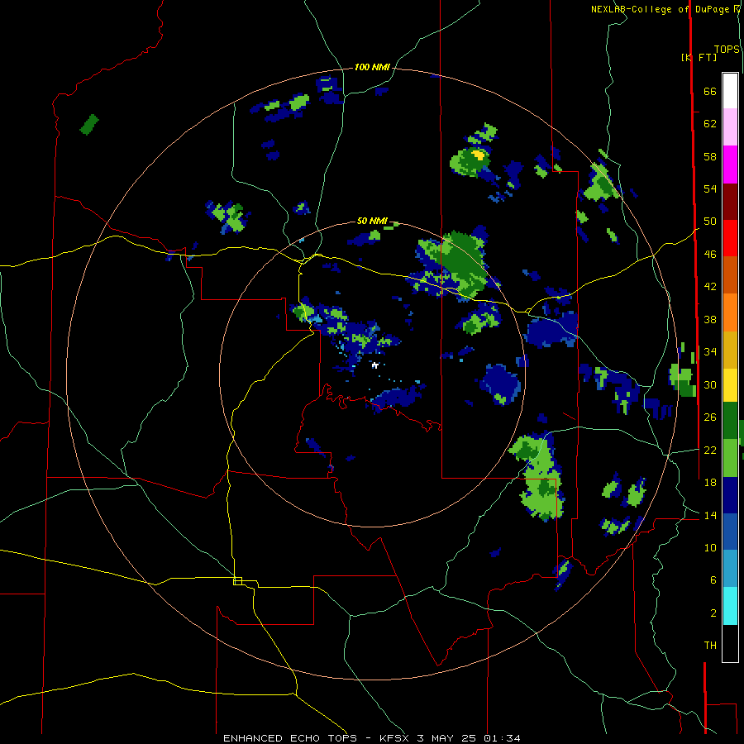
Task: Click the 26 legend value
Action: click(710, 417)
